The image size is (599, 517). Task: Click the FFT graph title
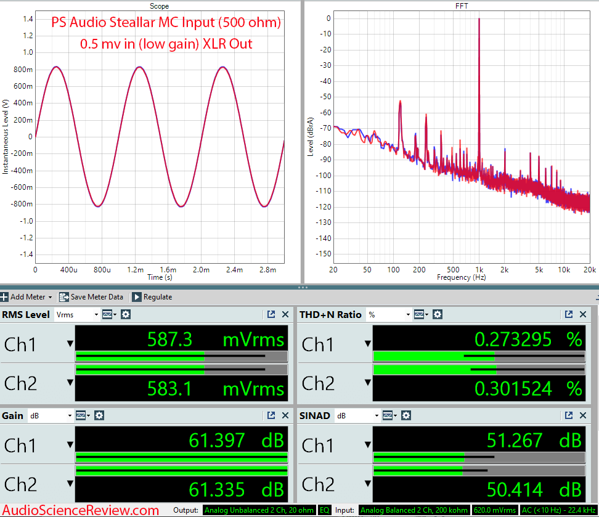[x=462, y=6]
